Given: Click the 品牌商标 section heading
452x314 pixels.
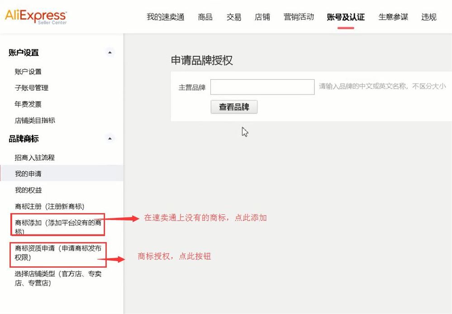Looking at the screenshot, I should pyautogui.click(x=24, y=139).
